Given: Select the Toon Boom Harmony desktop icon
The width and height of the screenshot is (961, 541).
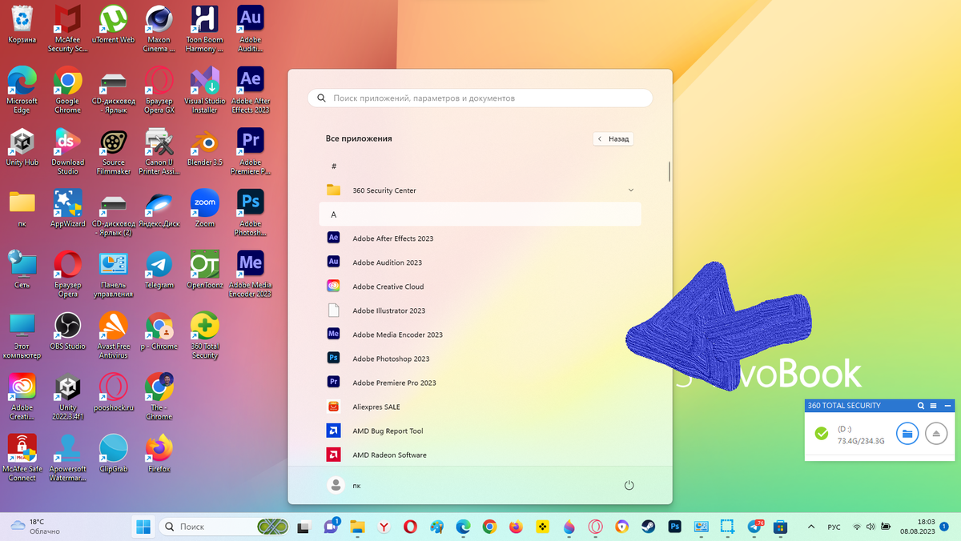Looking at the screenshot, I should pos(205,28).
